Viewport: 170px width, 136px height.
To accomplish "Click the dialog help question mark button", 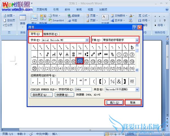I will [135, 27].
